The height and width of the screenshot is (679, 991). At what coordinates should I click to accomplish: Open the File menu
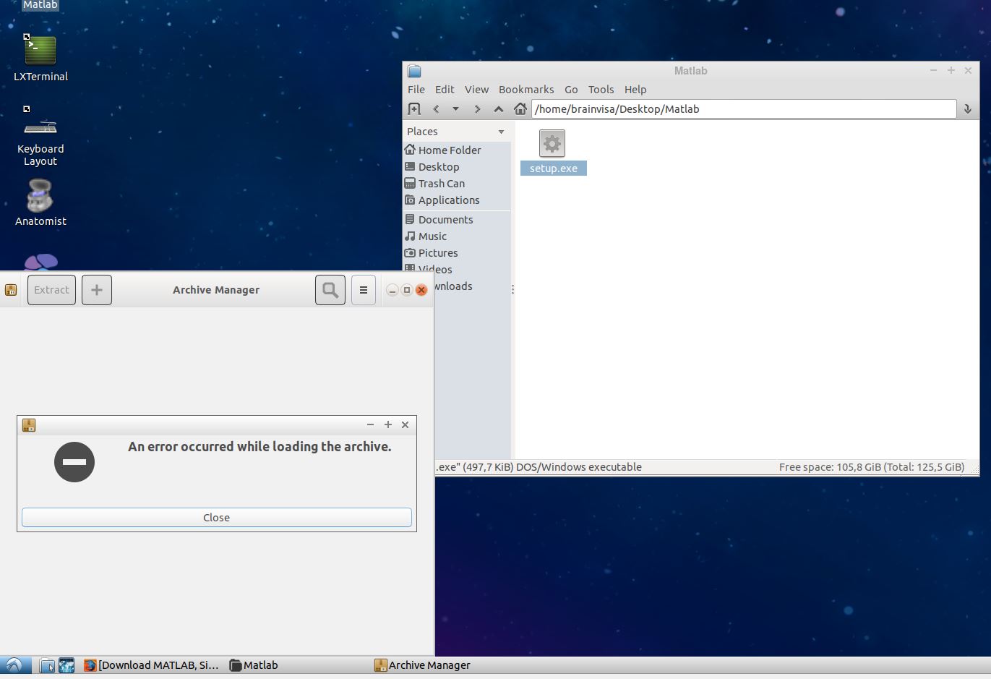click(x=416, y=90)
